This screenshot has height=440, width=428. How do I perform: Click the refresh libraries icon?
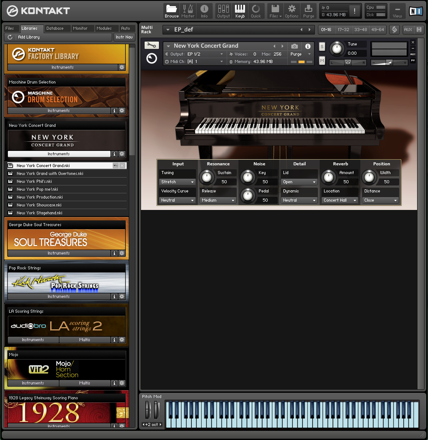[10, 37]
